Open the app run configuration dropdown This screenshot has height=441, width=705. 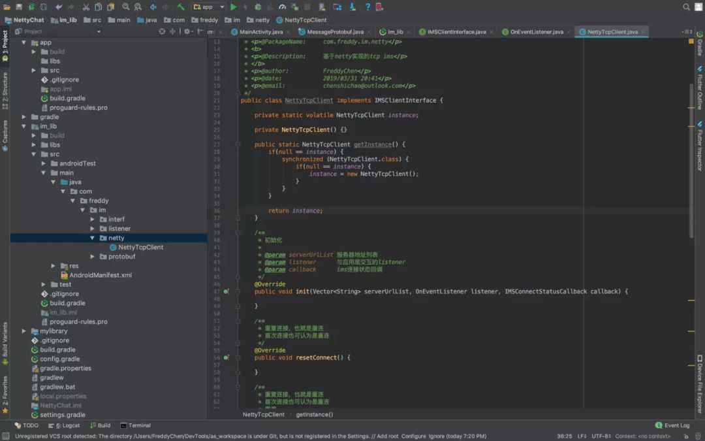click(208, 7)
